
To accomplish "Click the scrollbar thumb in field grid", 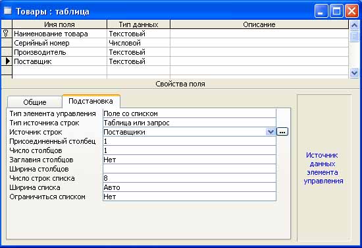I will coord(354,36).
